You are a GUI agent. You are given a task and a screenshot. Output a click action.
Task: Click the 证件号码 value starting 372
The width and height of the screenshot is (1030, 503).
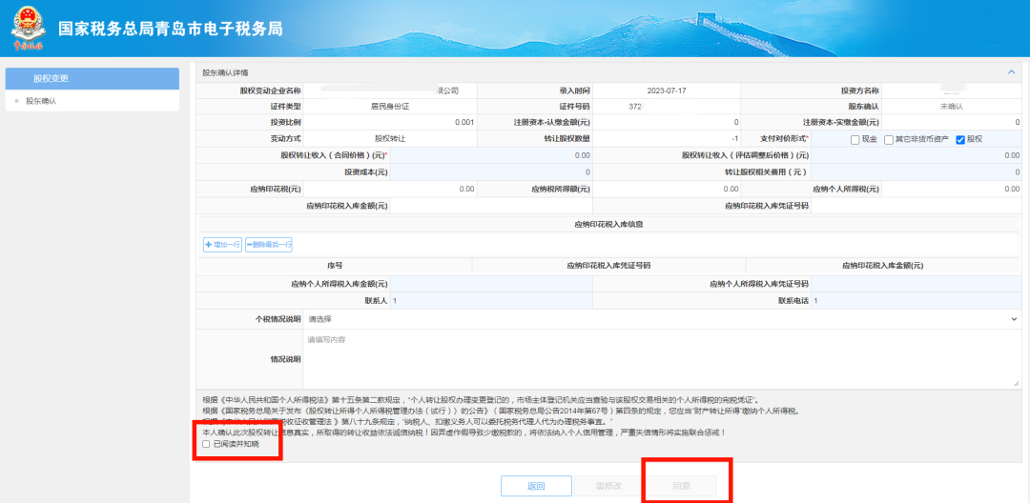pyautogui.click(x=635, y=106)
